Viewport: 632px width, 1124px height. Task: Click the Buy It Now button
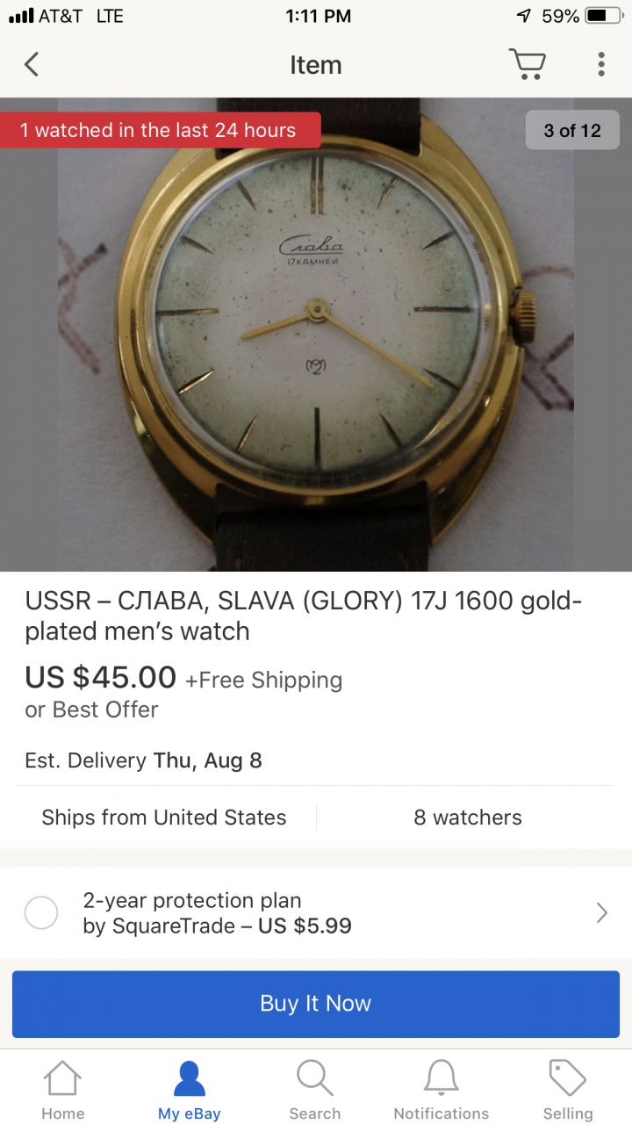coord(316,1004)
